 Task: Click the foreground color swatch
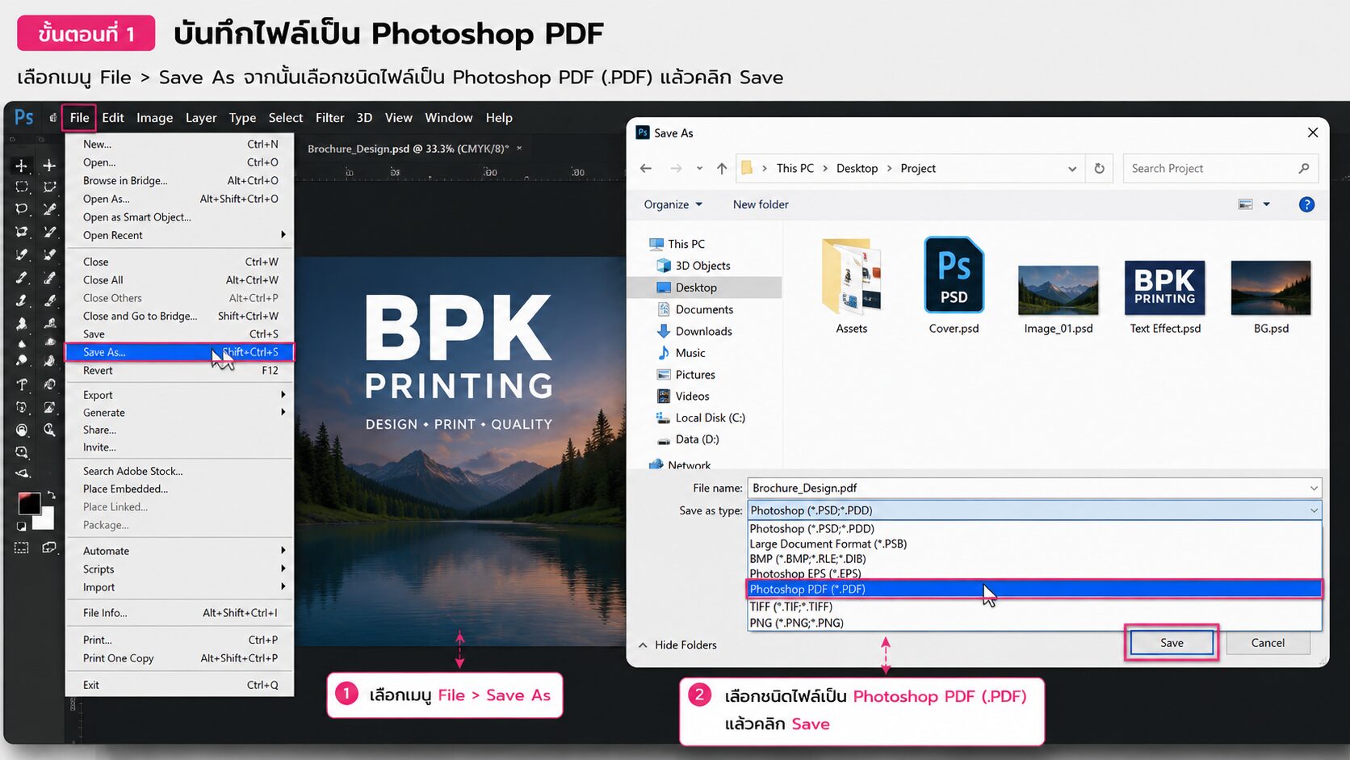point(29,503)
